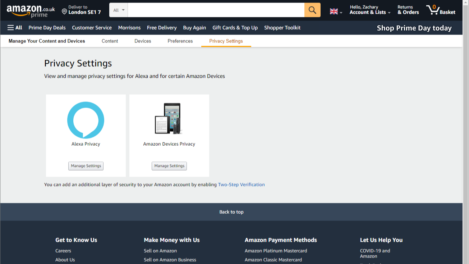
Task: Click Shop Prime Day today banner
Action: (414, 28)
